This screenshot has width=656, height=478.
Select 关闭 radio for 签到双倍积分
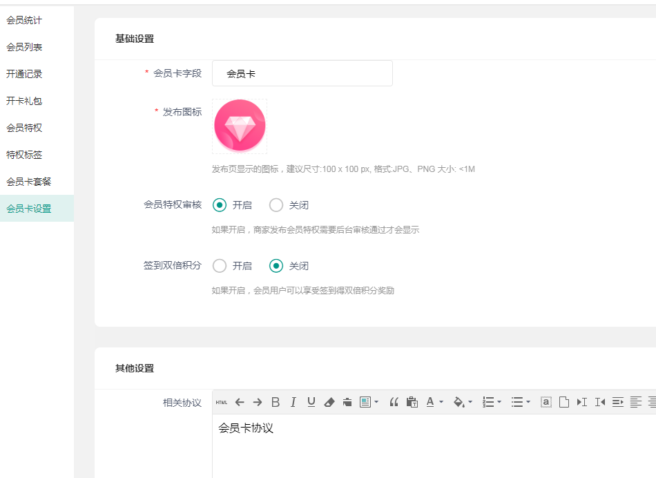[x=276, y=266]
